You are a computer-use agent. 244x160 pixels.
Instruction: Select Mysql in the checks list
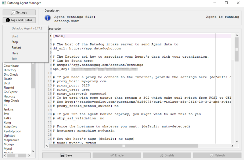8,148
